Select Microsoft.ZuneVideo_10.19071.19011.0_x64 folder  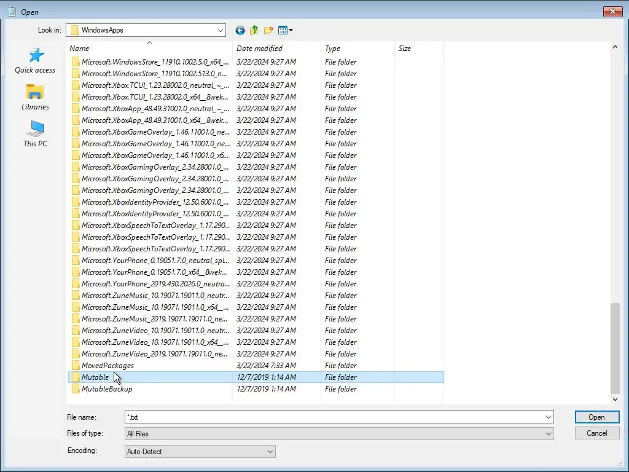point(155,342)
